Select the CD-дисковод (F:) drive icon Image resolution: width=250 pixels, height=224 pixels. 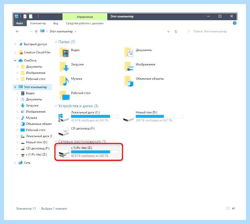pos(64,131)
